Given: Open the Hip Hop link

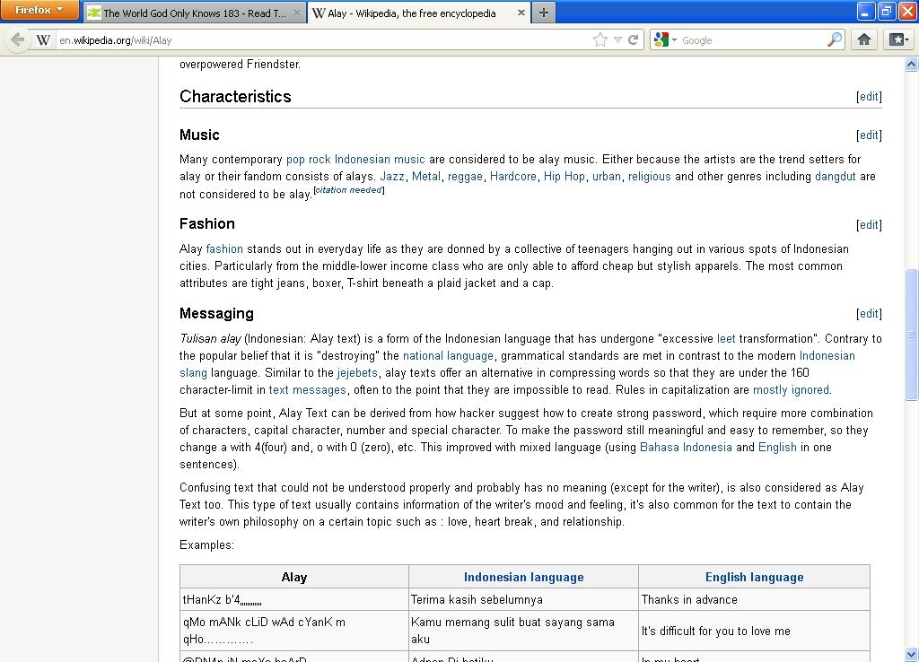Looking at the screenshot, I should coord(565,177).
